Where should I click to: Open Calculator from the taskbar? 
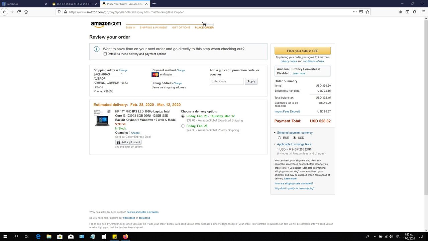104,237
